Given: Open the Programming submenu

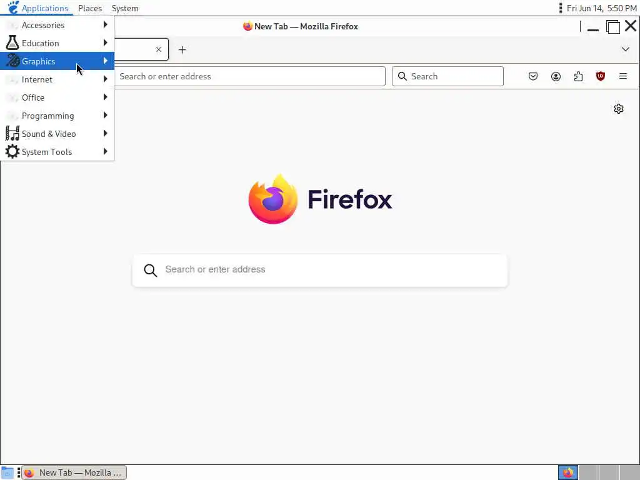Looking at the screenshot, I should click(x=57, y=116).
